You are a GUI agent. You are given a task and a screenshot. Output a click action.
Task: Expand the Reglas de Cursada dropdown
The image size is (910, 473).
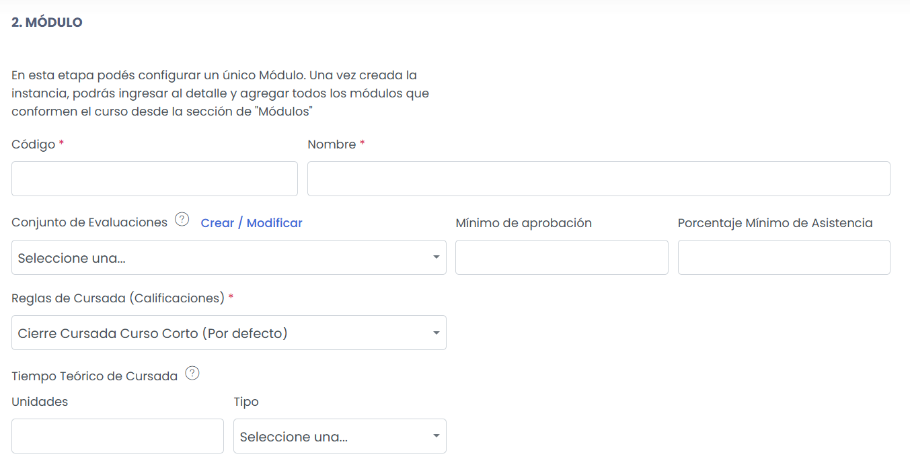click(229, 333)
